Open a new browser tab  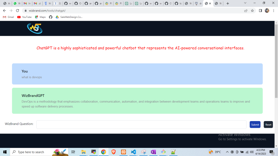tap(228, 4)
